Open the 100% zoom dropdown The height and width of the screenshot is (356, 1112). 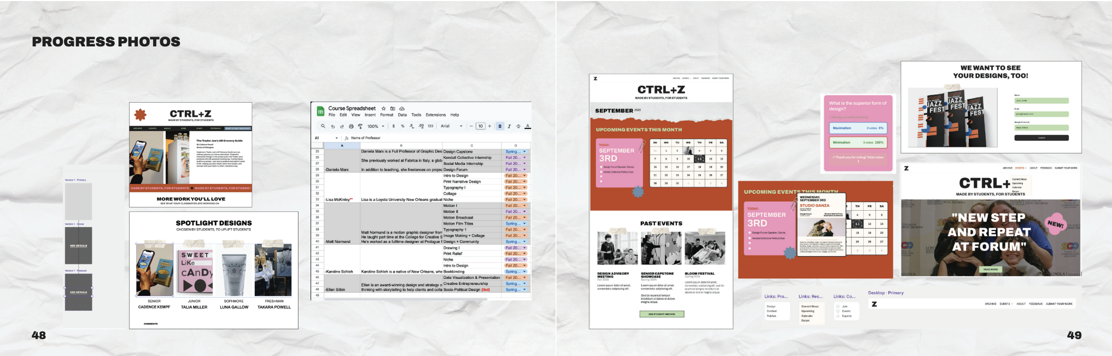pyautogui.click(x=376, y=126)
